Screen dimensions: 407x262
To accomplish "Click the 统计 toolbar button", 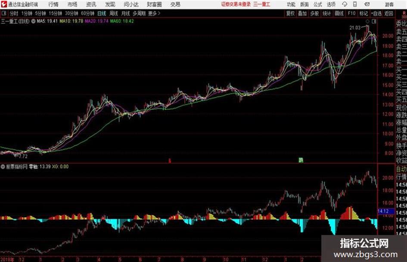I will (326, 13).
